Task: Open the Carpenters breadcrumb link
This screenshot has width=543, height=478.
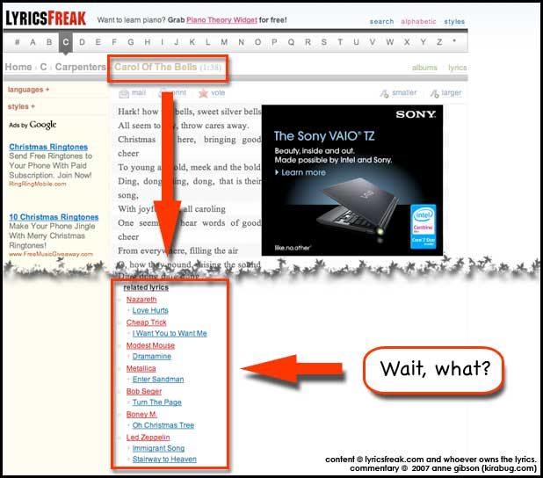Action: [81, 67]
